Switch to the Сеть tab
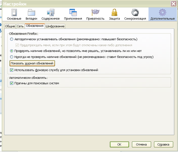This screenshot has height=152, width=178. coord(20,26)
